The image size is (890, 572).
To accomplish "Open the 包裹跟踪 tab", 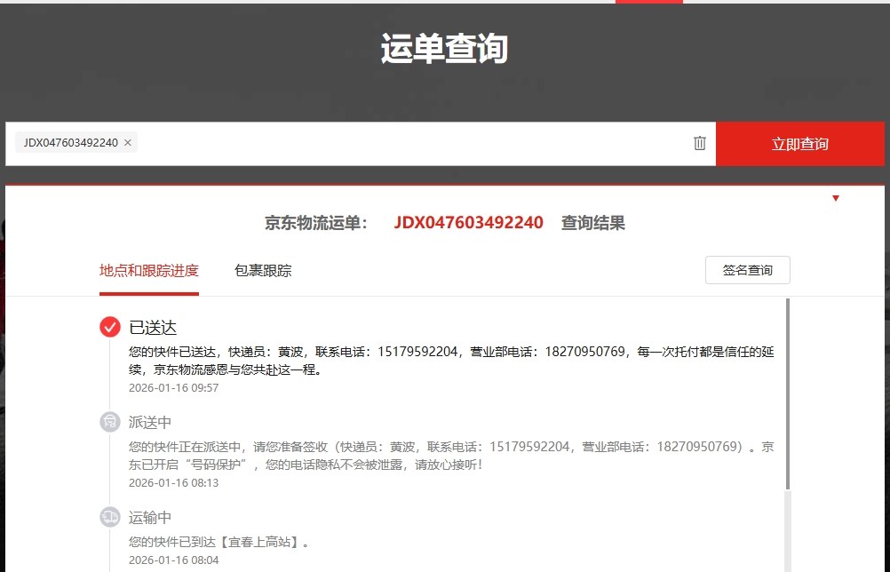I will (x=263, y=271).
